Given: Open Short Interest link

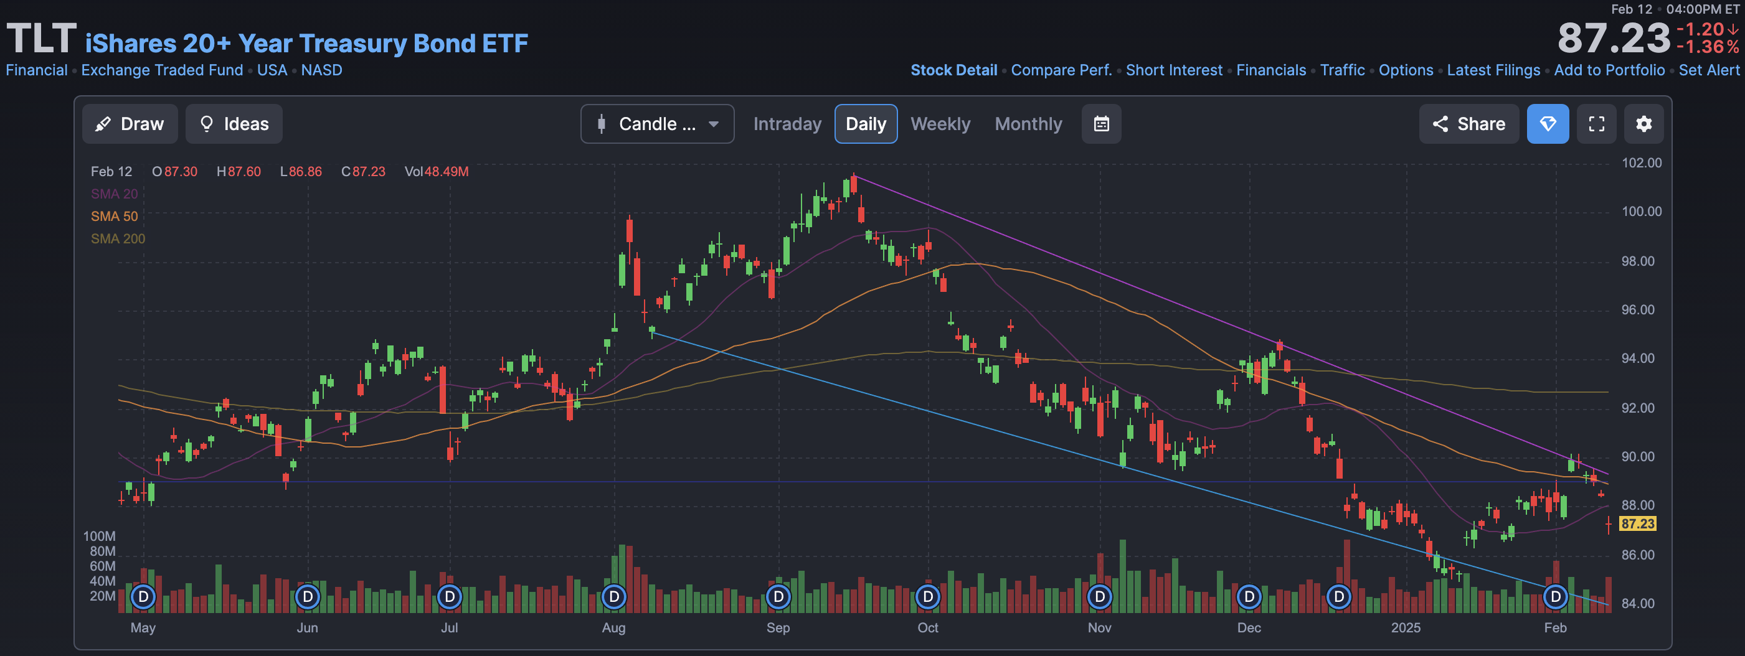Looking at the screenshot, I should (x=1174, y=70).
